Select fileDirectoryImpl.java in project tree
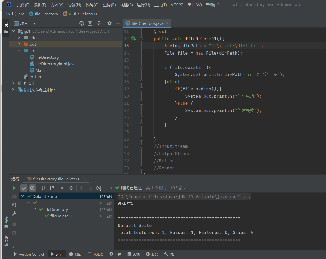 tap(55, 64)
